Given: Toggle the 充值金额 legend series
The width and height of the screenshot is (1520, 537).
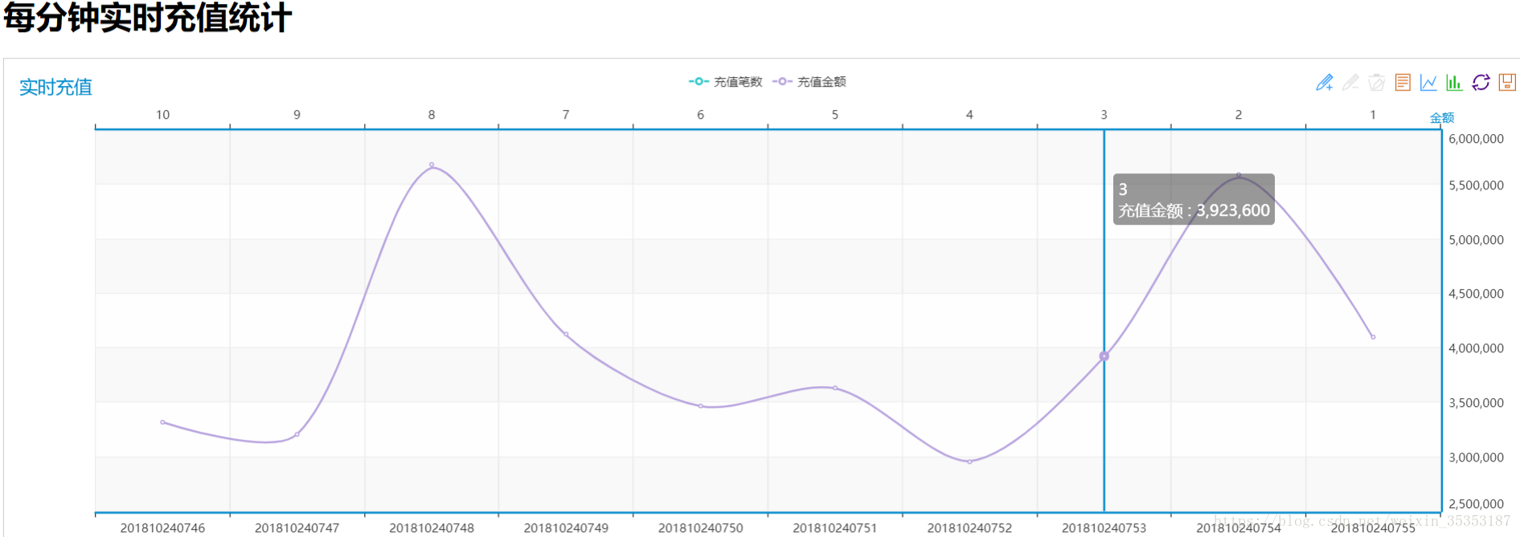Looking at the screenshot, I should point(809,82).
